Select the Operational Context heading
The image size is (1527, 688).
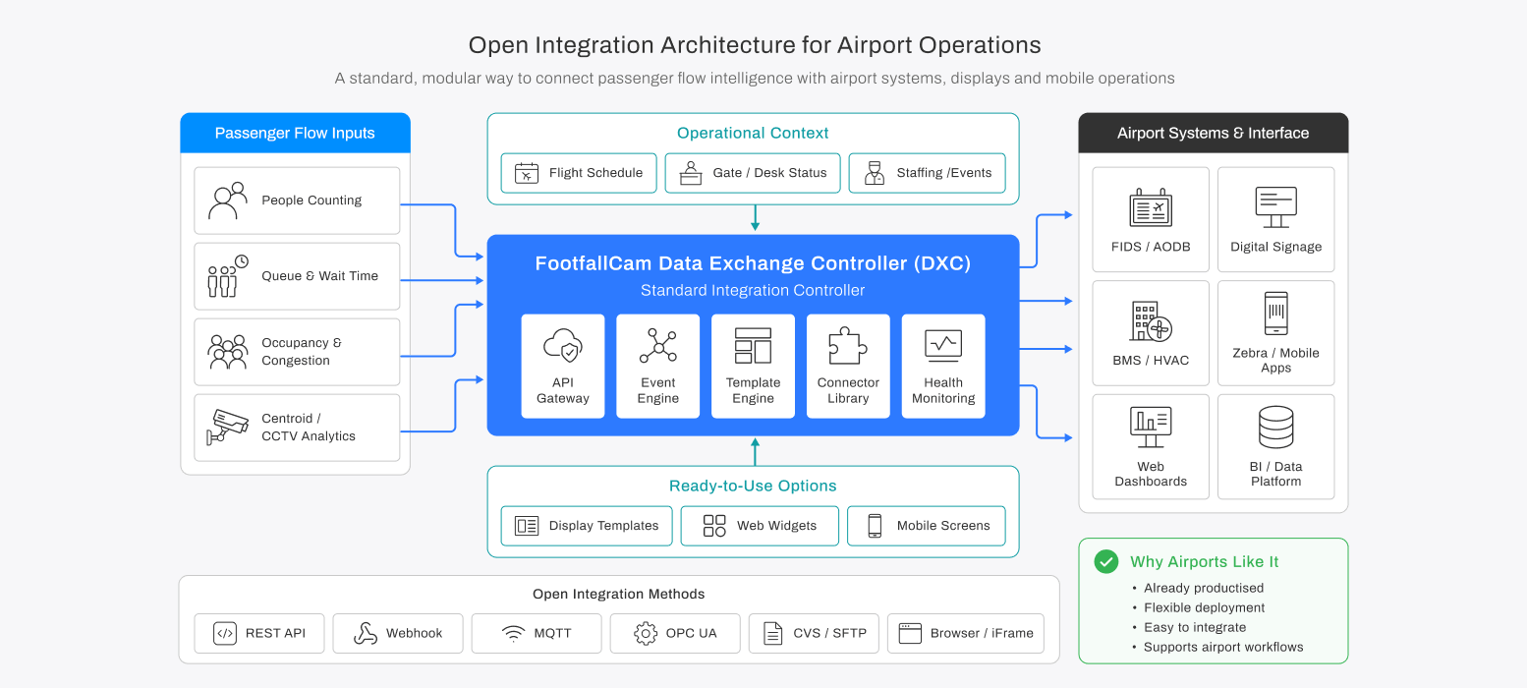(x=753, y=133)
